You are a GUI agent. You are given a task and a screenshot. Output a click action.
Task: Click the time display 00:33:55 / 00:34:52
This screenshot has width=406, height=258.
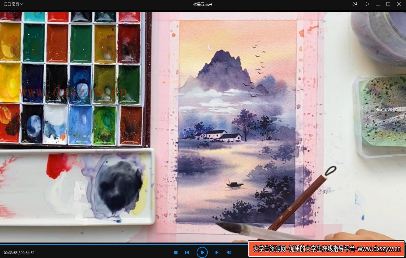[x=19, y=253]
